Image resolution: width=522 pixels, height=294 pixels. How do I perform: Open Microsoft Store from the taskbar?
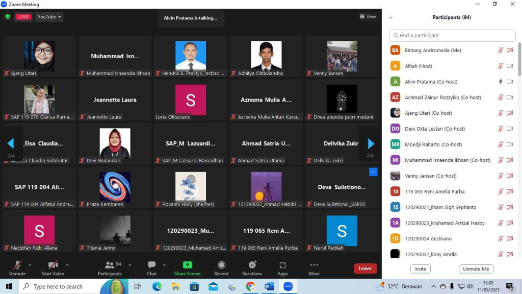(194, 286)
